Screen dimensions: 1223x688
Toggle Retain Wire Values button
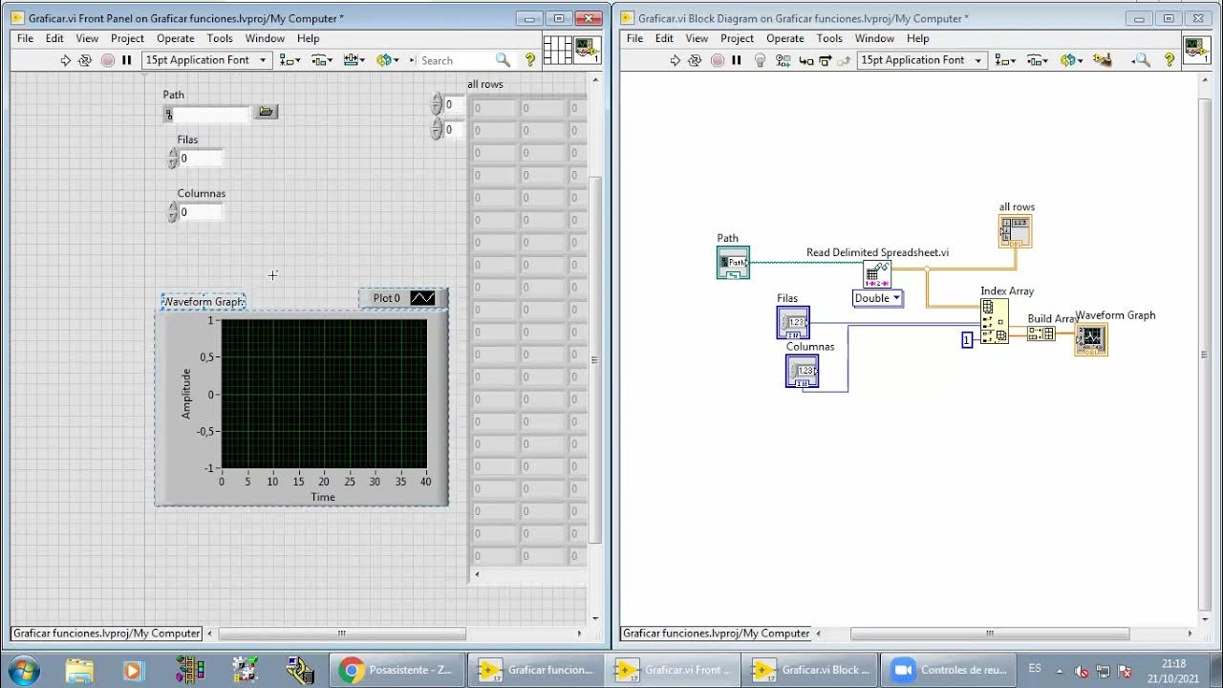[x=783, y=60]
